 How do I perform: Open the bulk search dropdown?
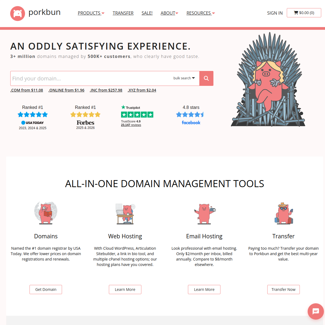pyautogui.click(x=184, y=78)
